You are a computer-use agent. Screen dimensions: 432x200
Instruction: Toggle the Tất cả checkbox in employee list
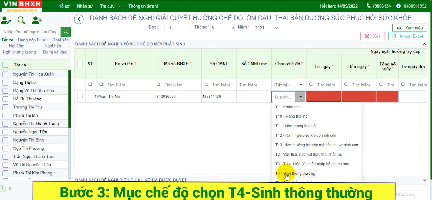click(5, 65)
